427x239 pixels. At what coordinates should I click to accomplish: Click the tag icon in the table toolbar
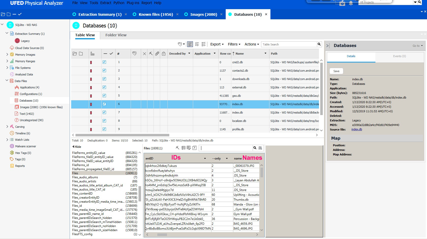point(180,44)
